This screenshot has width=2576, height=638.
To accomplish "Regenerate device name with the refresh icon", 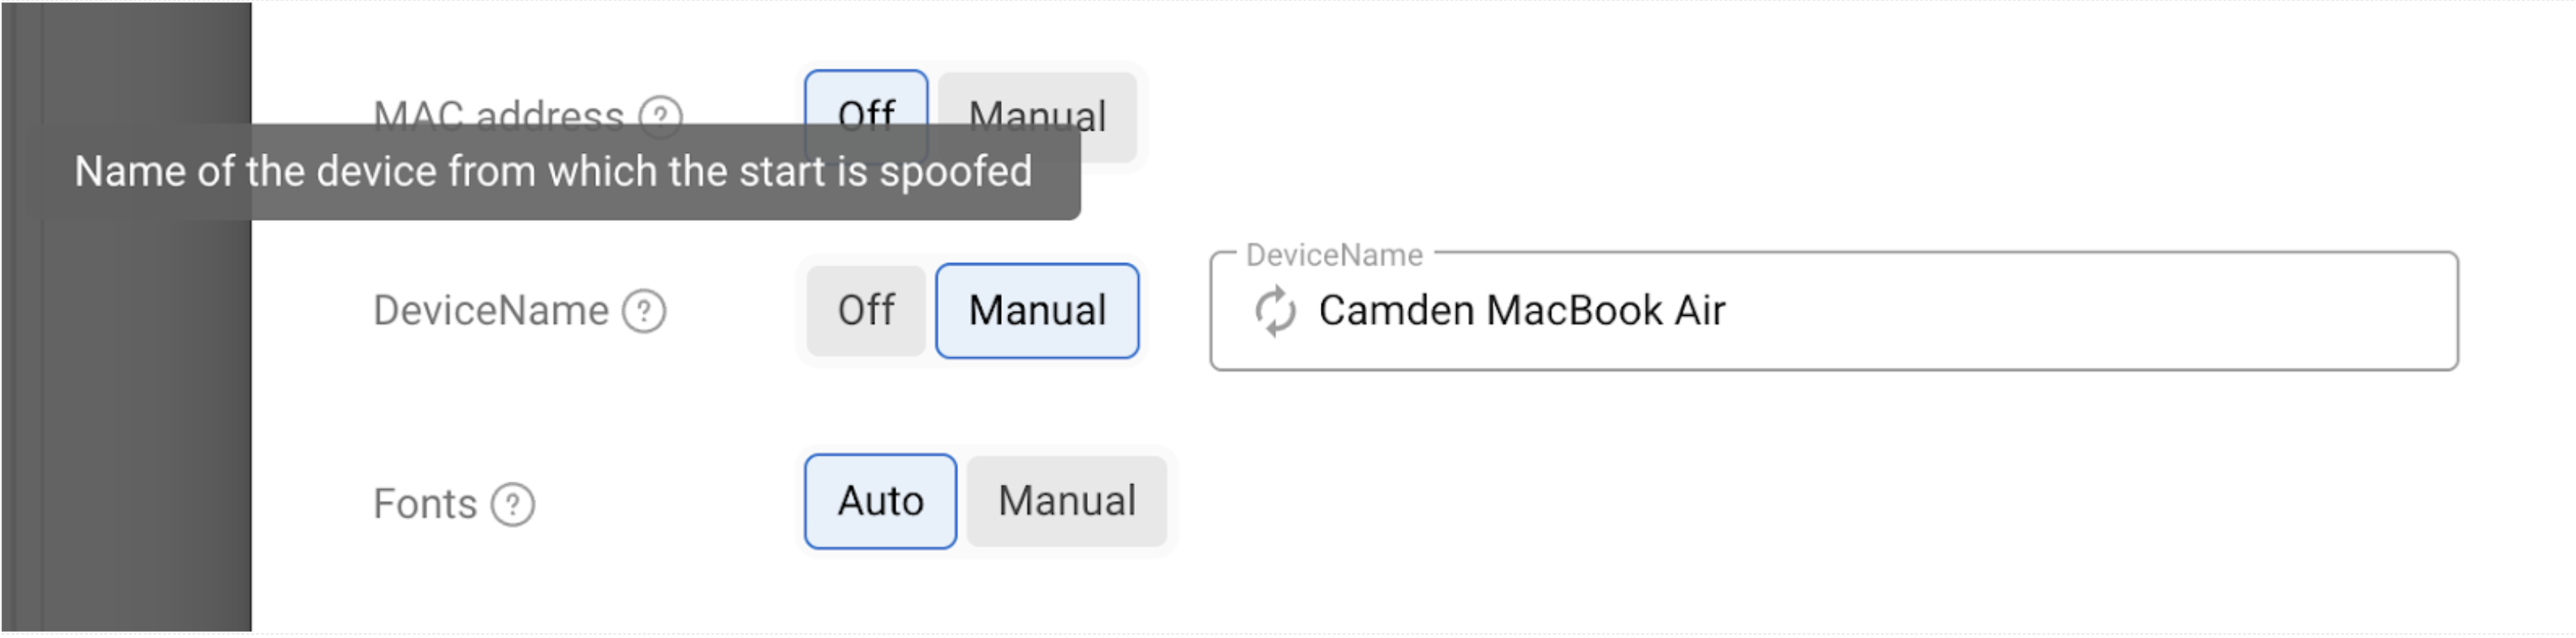I will click(1275, 311).
